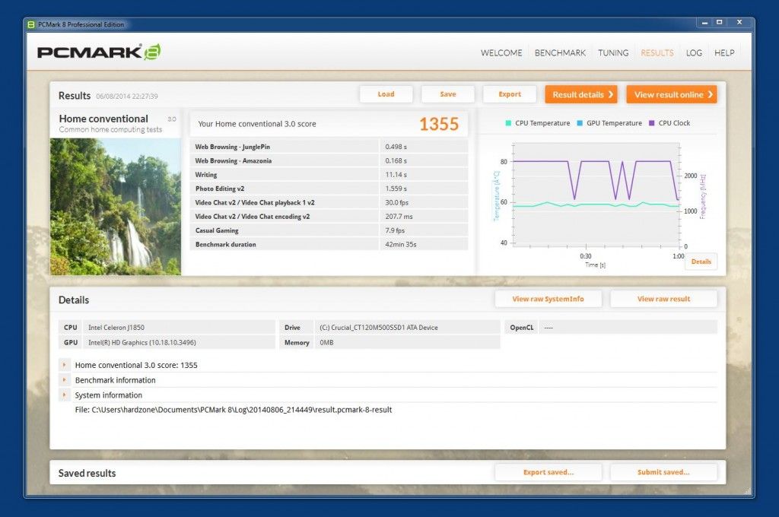
Task: Click Export saved button
Action: click(x=548, y=472)
